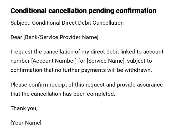Click the word "number" before the account placeholder
The height and width of the screenshot is (139, 184).
click(20, 61)
